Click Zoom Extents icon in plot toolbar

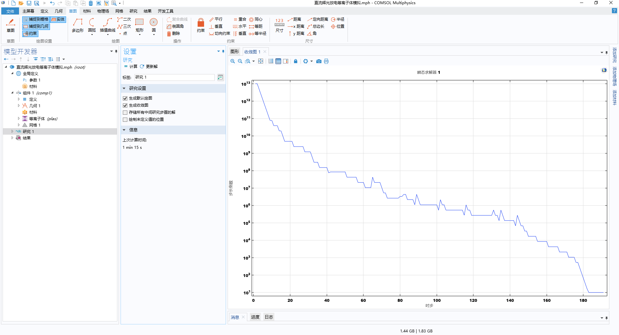point(261,61)
